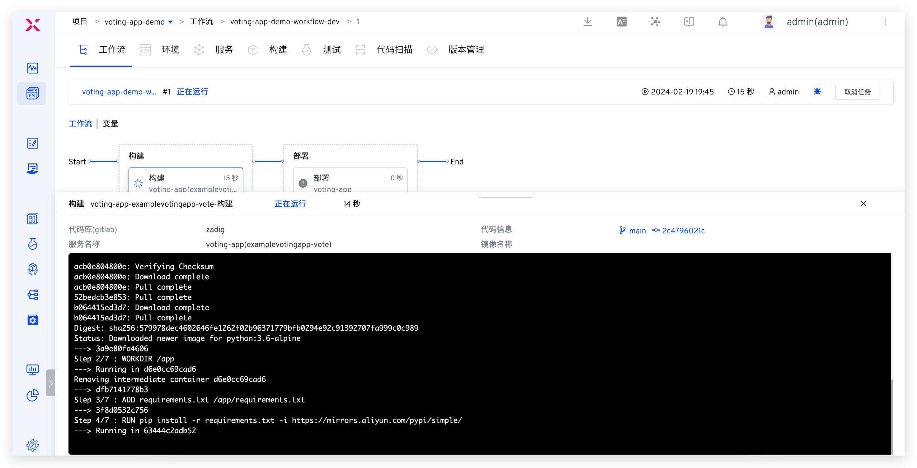Expand the collapsed sidebar with the chevron

(50, 383)
